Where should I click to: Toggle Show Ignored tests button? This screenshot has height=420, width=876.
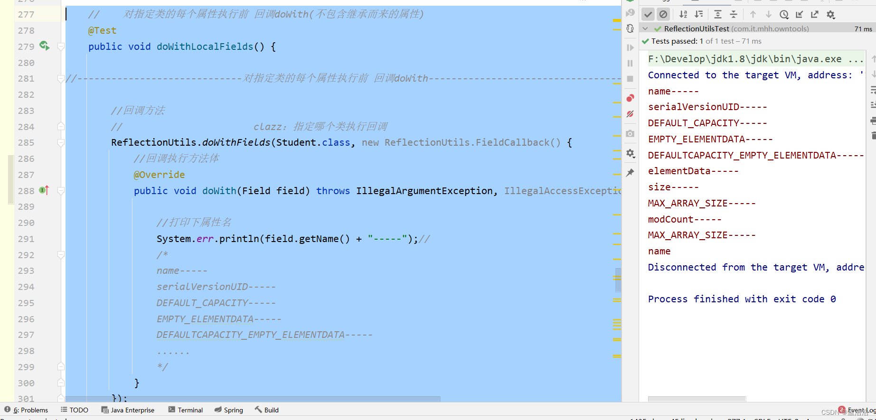click(663, 14)
